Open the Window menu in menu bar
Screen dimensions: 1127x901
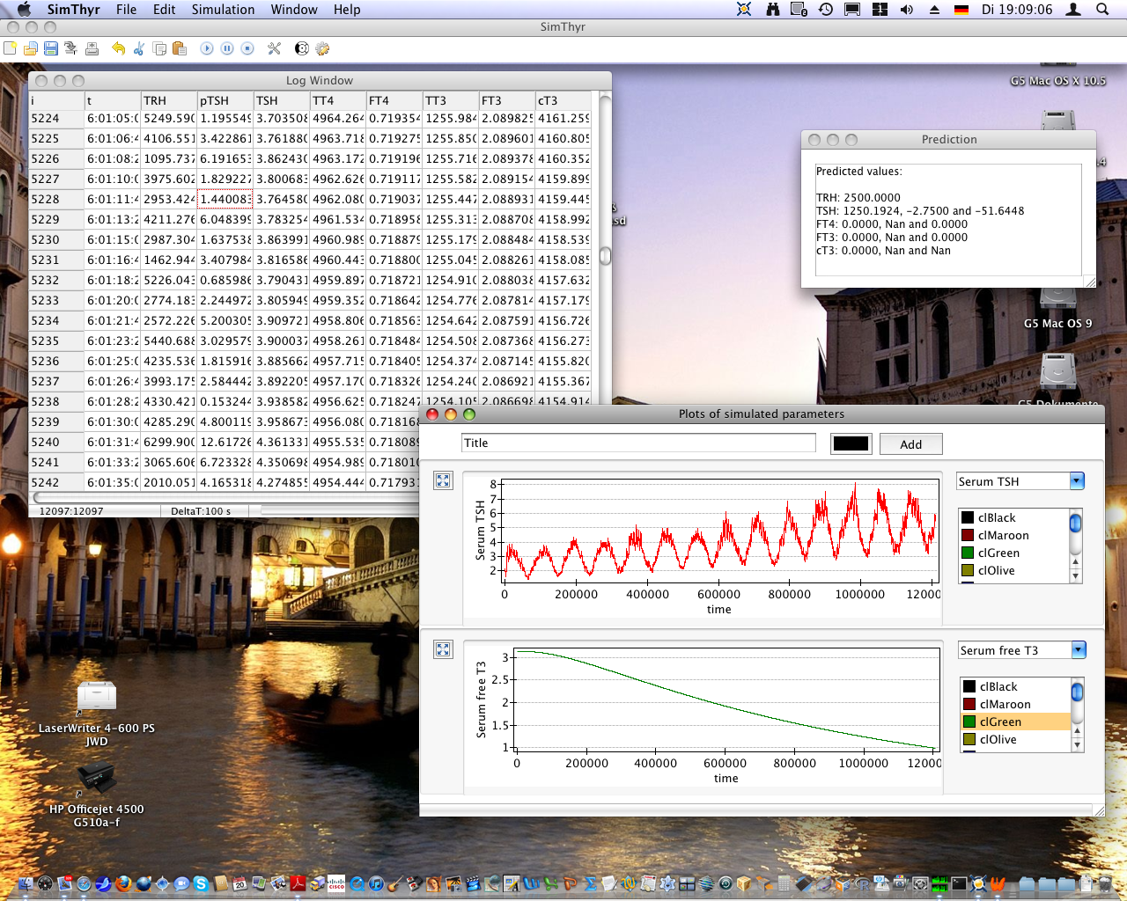click(x=294, y=10)
